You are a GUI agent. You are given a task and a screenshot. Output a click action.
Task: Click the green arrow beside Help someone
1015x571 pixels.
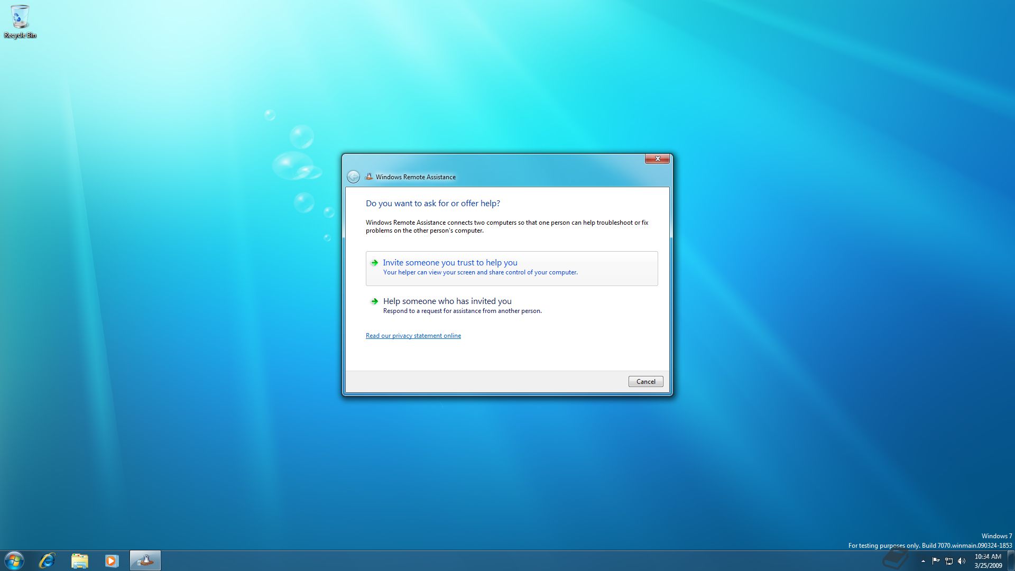pos(374,301)
